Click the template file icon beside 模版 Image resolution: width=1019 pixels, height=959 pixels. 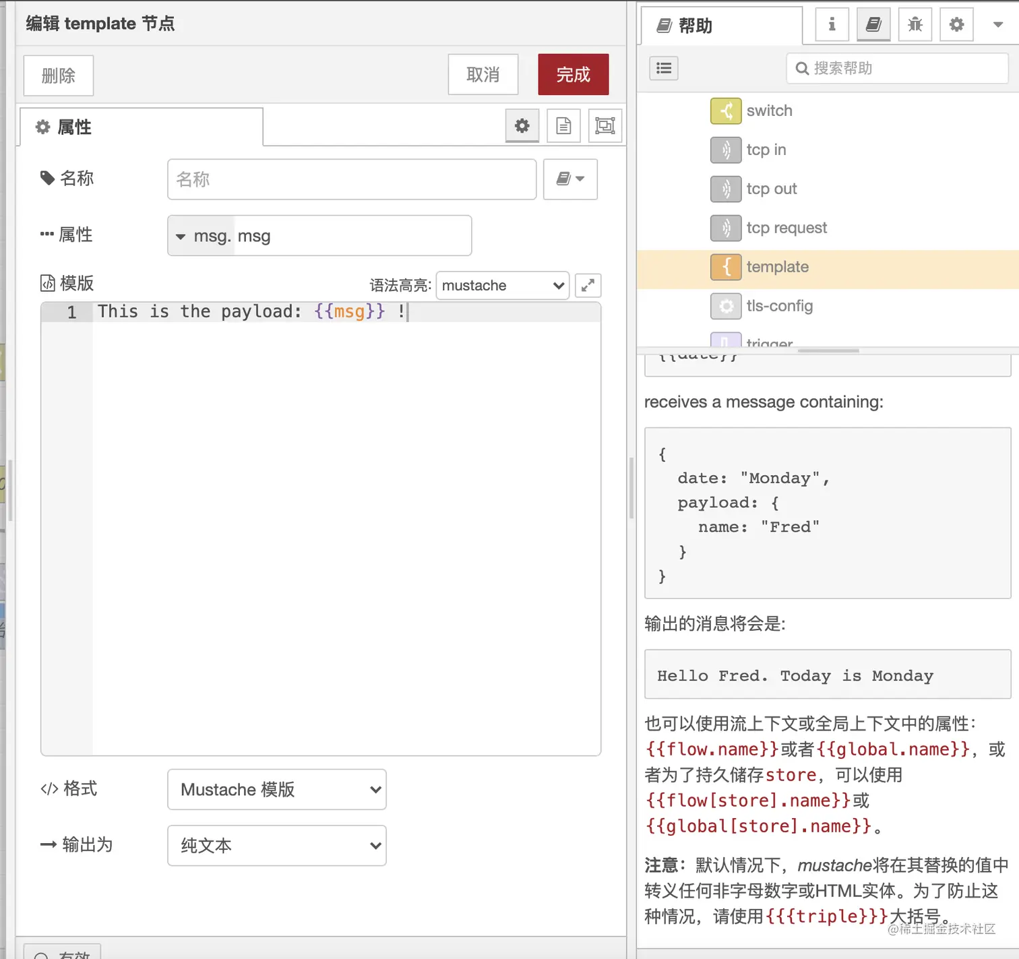tap(48, 283)
